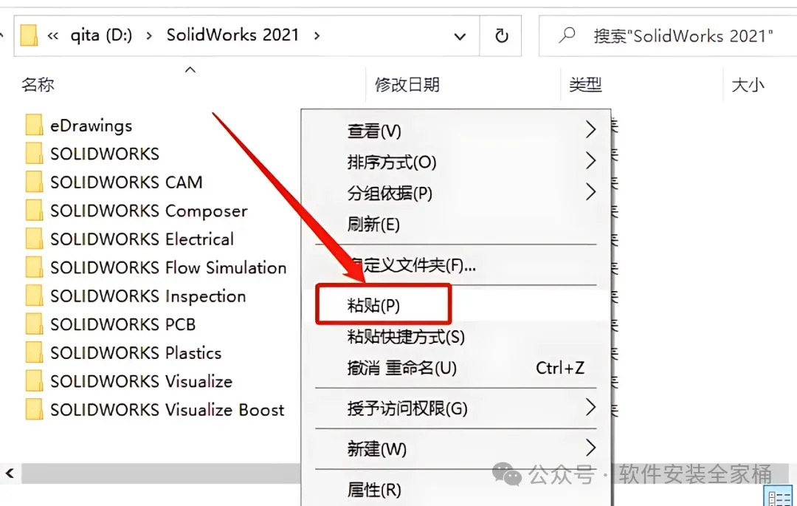
Task: Expand the chevron after SolidWorks 2021
Action: pyautogui.click(x=317, y=35)
